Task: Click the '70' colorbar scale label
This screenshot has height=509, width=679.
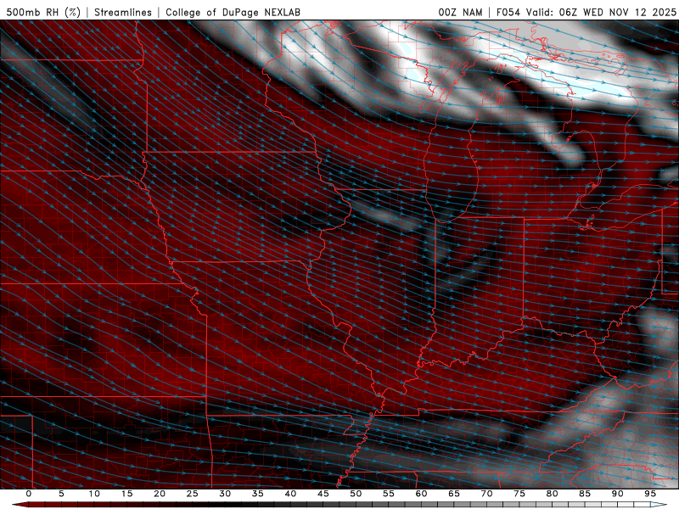Action: (486, 494)
